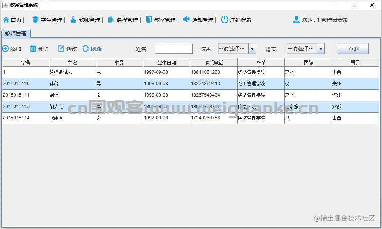Click the 刷新 refresh button label
Screen dimensions: 382x229
(x=96, y=49)
